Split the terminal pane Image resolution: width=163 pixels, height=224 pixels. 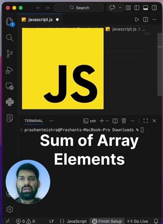(x=115, y=121)
